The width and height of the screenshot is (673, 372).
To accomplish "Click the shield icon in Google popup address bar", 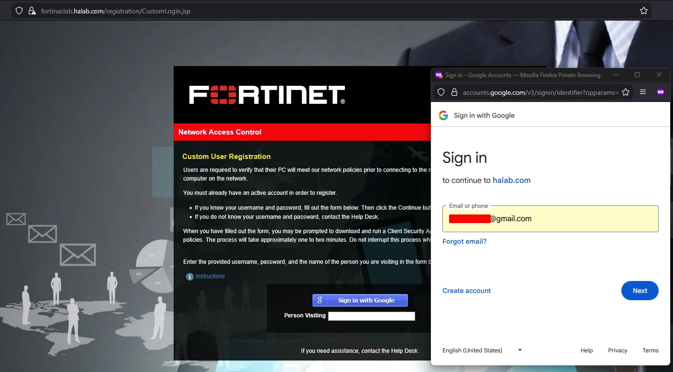I will [441, 92].
